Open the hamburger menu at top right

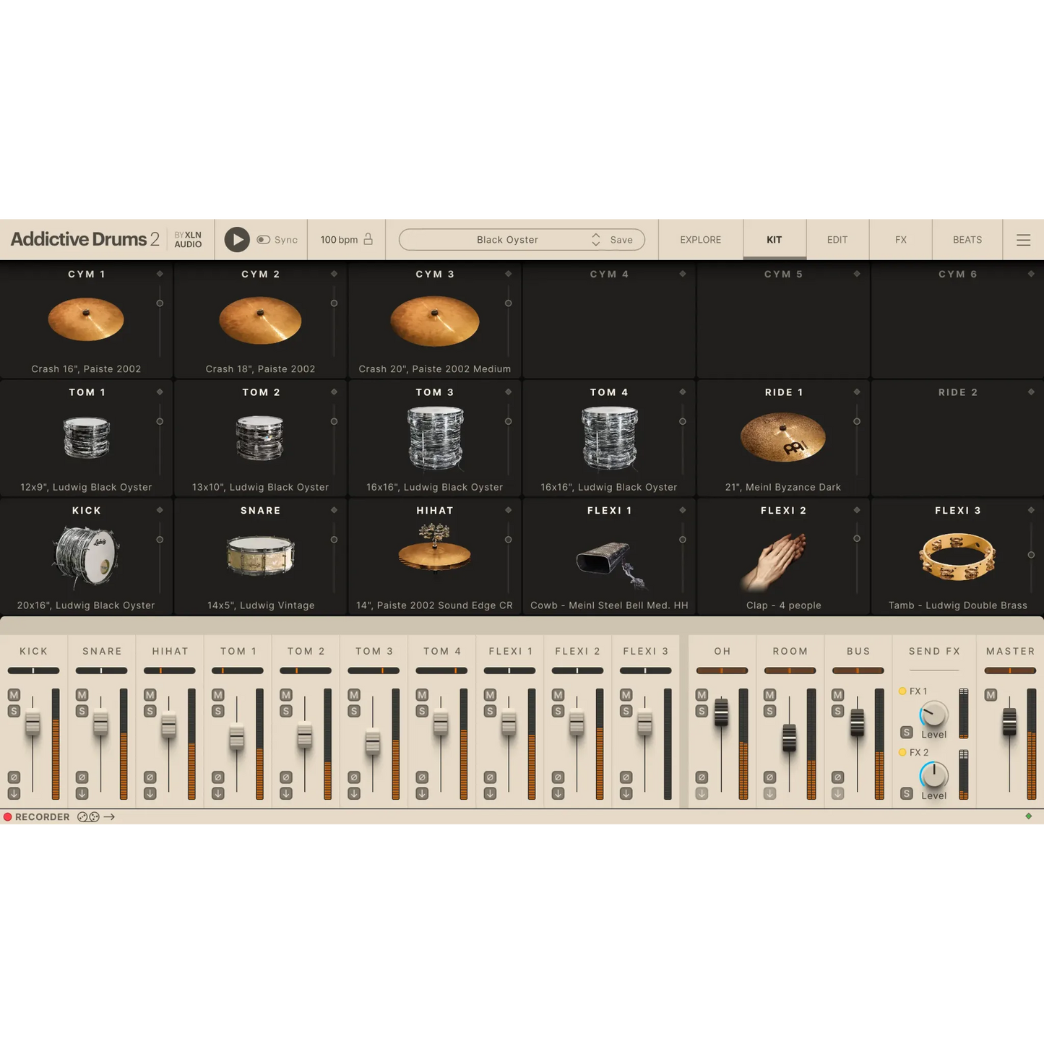click(x=1024, y=239)
